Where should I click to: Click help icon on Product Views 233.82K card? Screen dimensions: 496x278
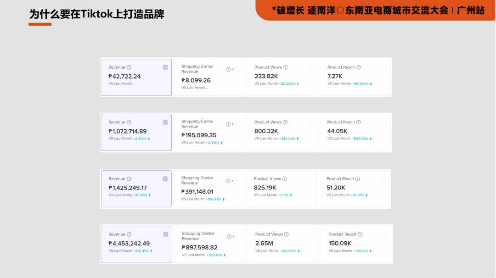click(x=285, y=67)
